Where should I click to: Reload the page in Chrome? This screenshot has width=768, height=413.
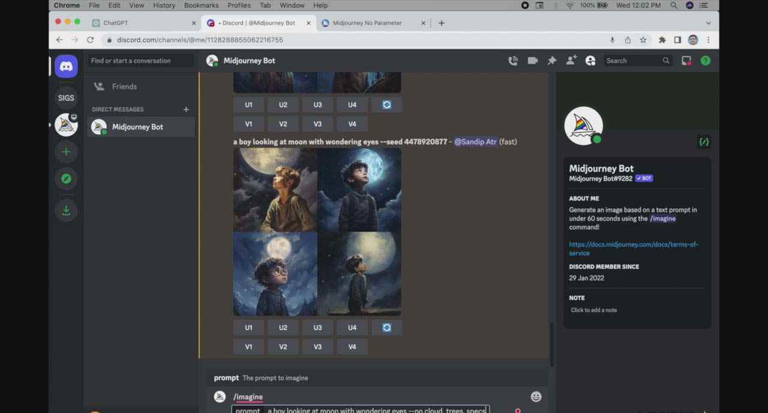pyautogui.click(x=90, y=40)
